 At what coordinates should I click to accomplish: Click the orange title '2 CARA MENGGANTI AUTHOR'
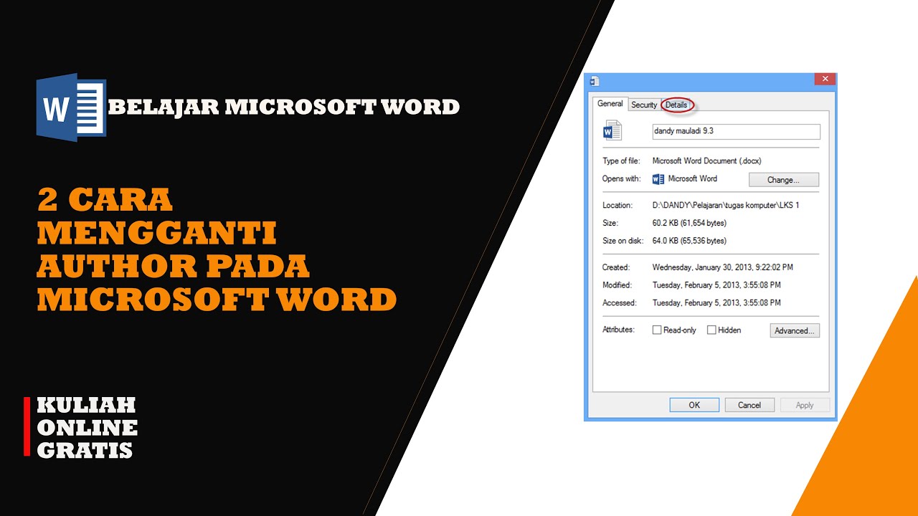pos(217,249)
